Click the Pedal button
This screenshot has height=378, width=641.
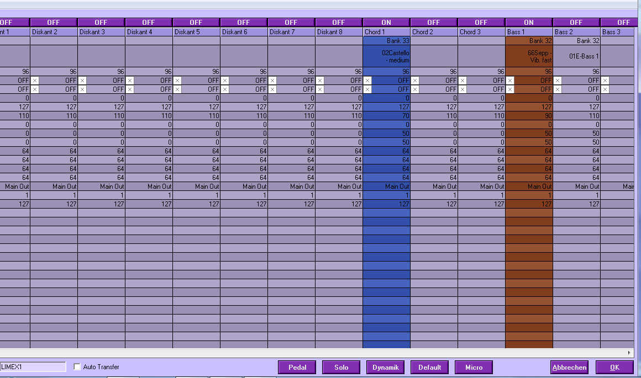coord(297,367)
